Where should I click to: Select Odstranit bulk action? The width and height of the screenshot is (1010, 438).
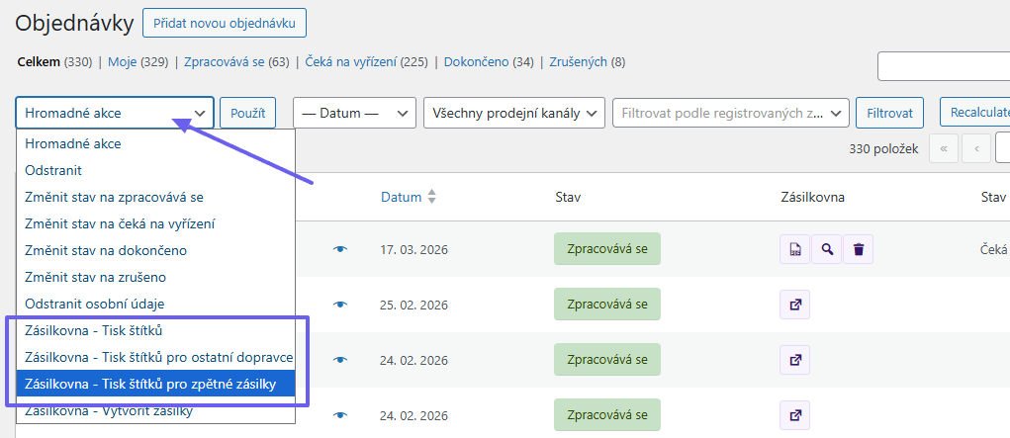point(156,171)
